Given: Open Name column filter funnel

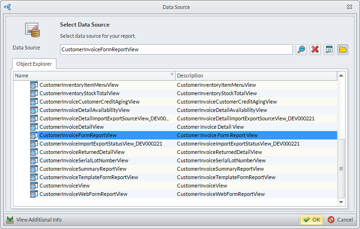Looking at the screenshot, I should pos(172,75).
